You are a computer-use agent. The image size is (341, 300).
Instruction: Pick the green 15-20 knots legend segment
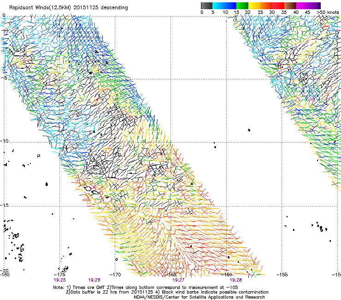tap(242, 6)
